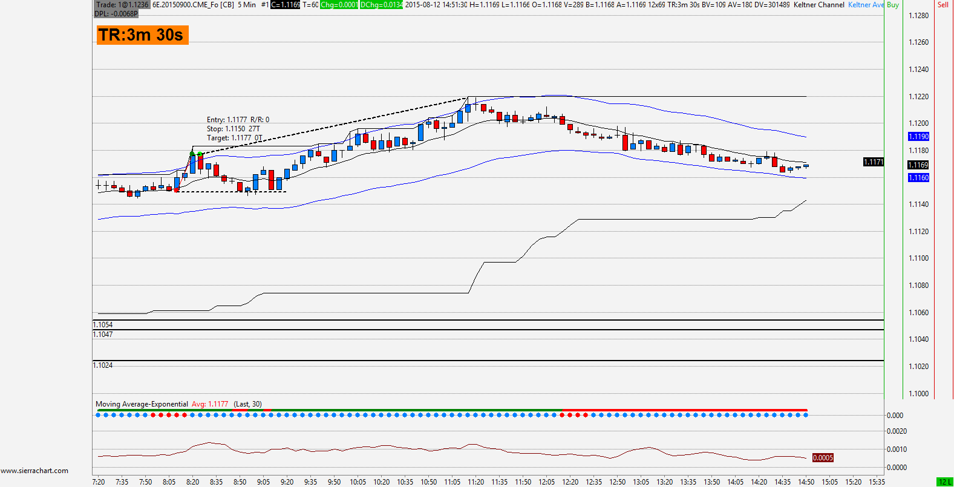The image size is (954, 487).
Task: Click the dark red 0.0005 value tag
Action: click(823, 458)
